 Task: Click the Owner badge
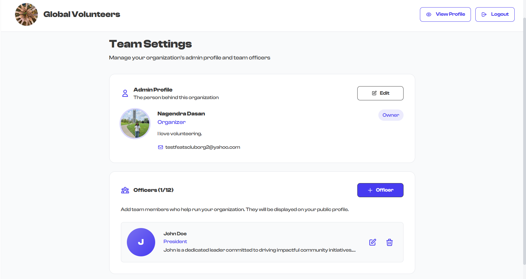point(391,115)
